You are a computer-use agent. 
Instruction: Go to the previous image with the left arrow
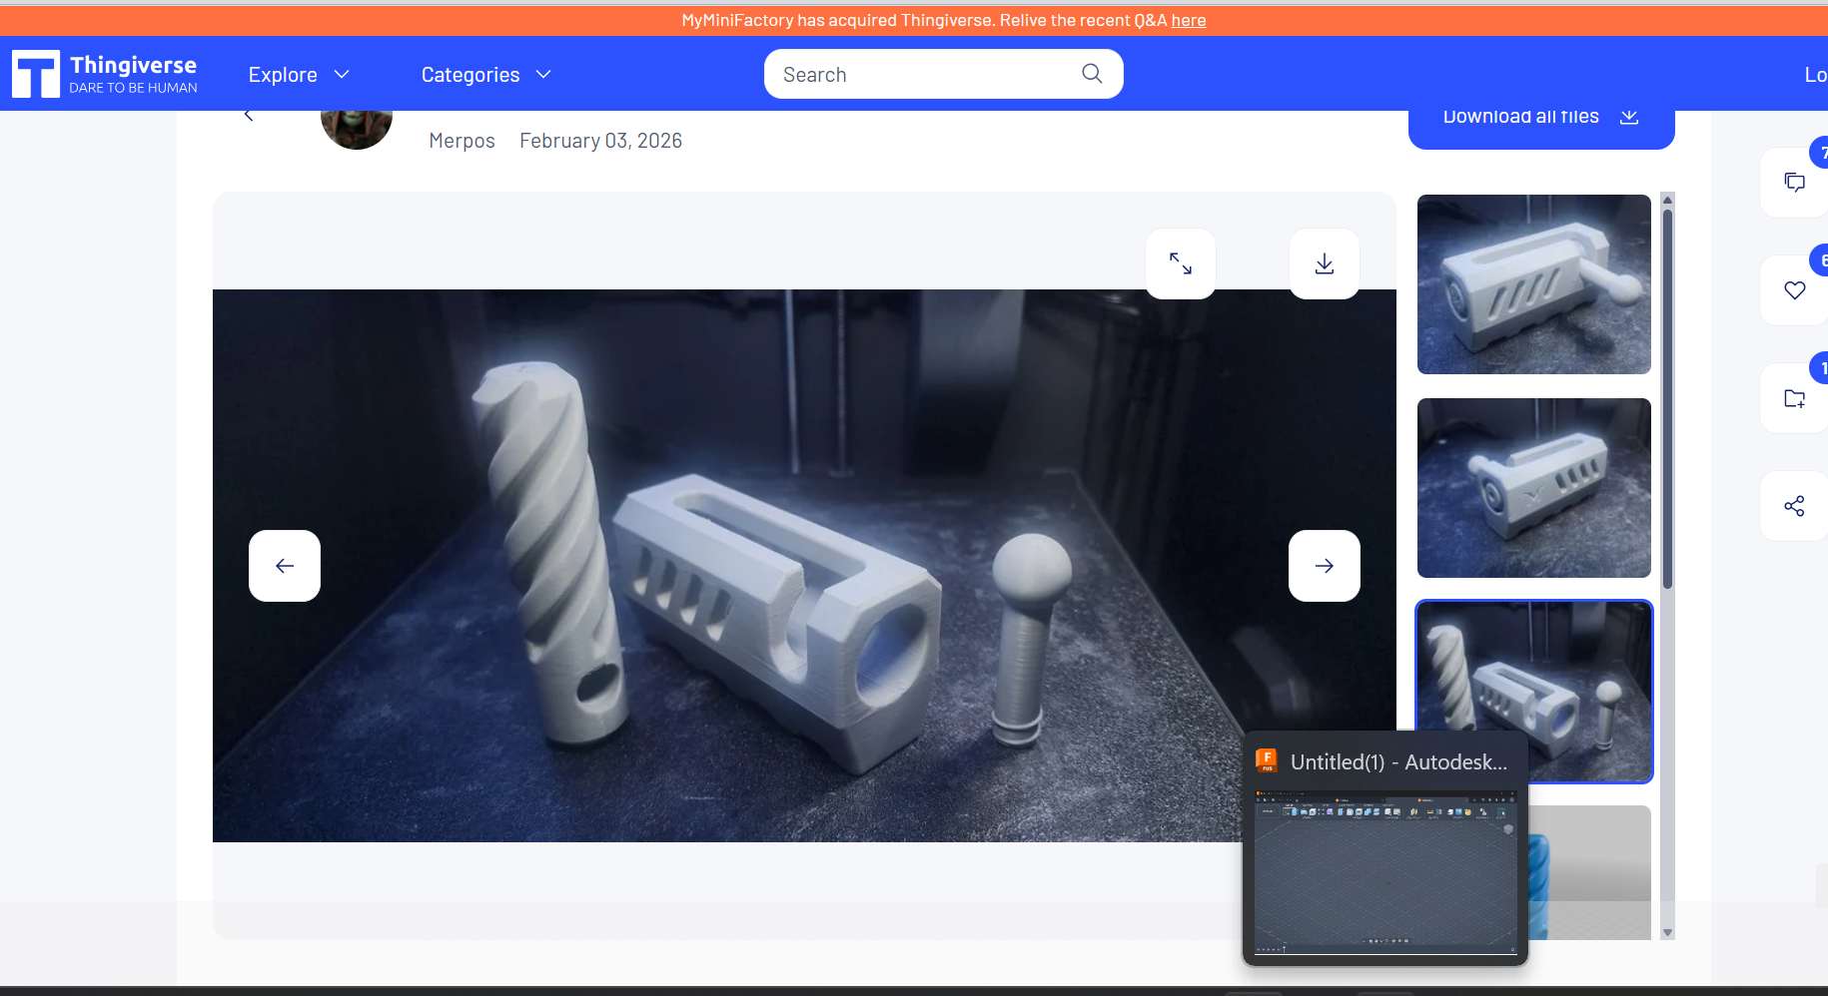[285, 565]
